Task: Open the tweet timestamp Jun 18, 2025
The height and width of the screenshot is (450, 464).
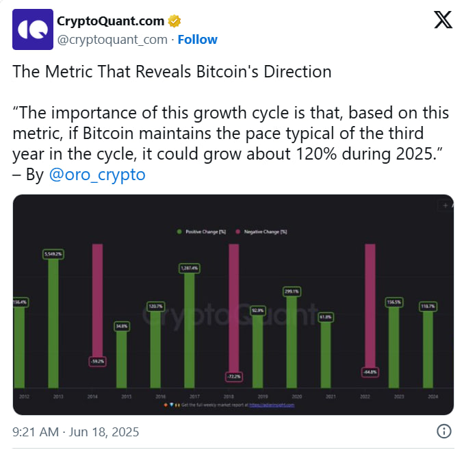Action: click(x=76, y=432)
